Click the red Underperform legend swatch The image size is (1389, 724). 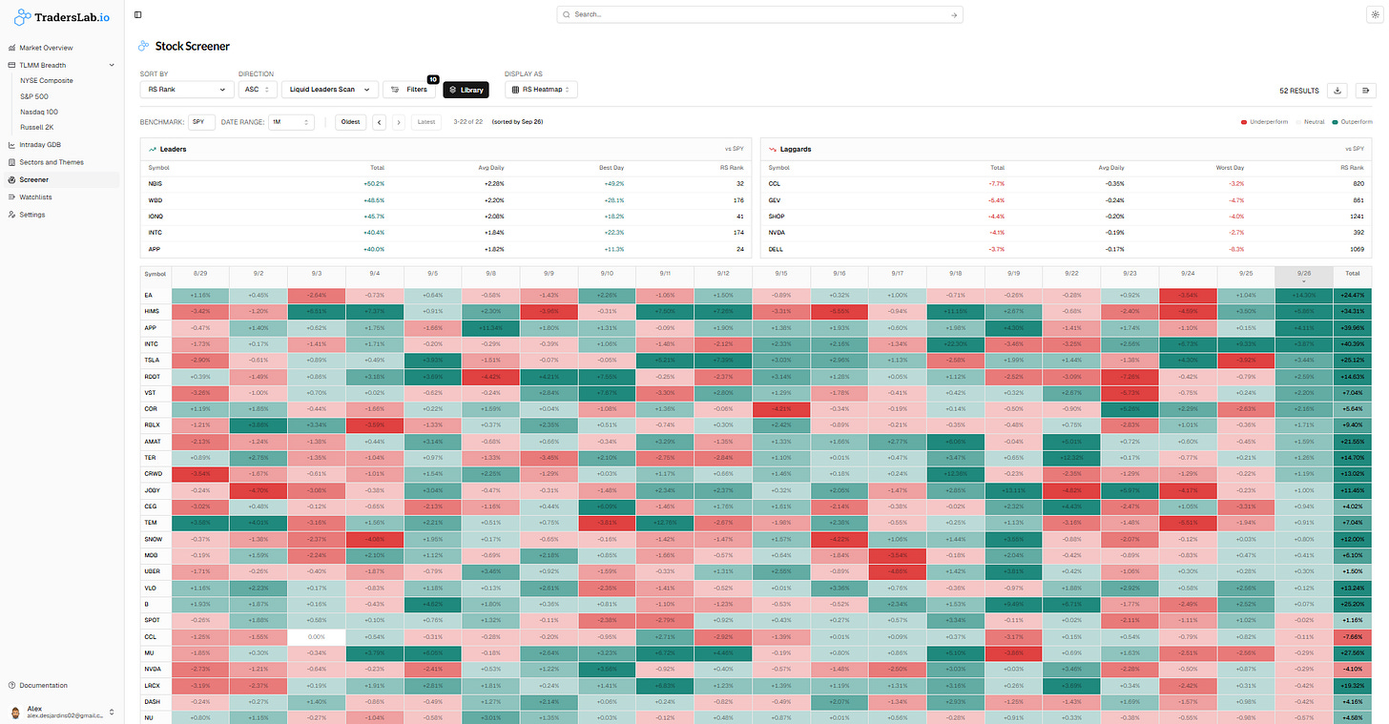[1244, 122]
